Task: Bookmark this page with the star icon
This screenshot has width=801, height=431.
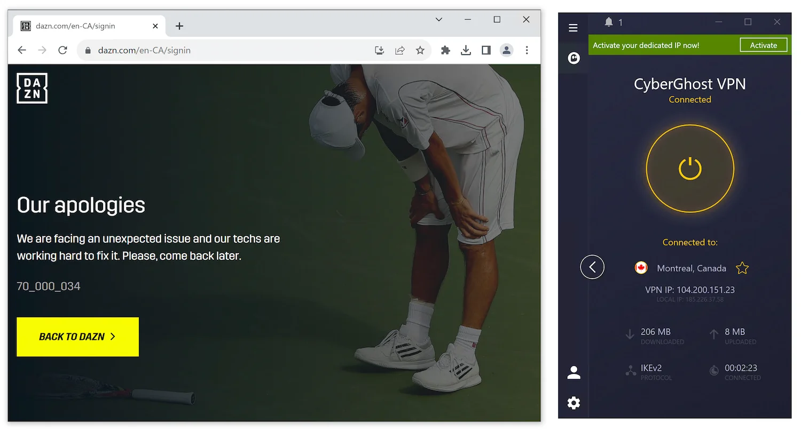Action: tap(420, 50)
